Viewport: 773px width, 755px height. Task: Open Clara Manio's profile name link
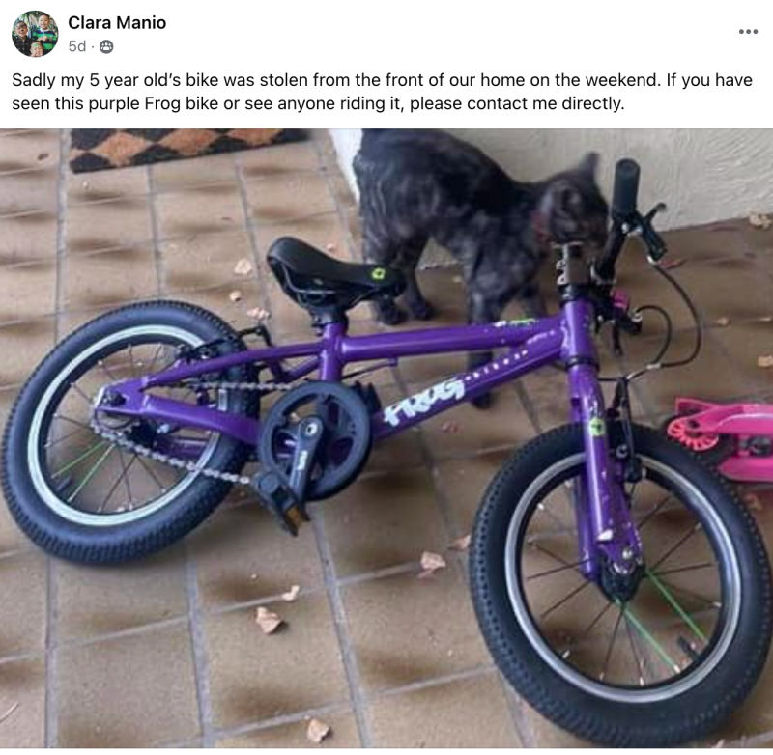117,22
